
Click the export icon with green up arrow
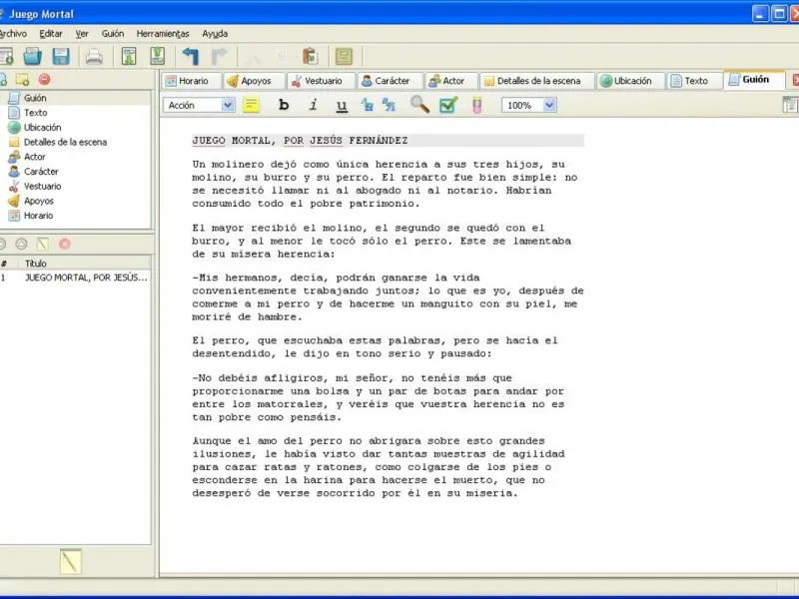pyautogui.click(x=158, y=56)
